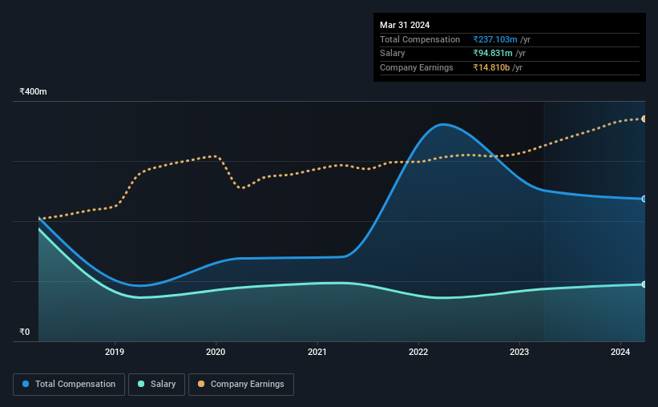This screenshot has height=407, width=658.
Task: Click the Company Earnings end data point
Action: 644,119
